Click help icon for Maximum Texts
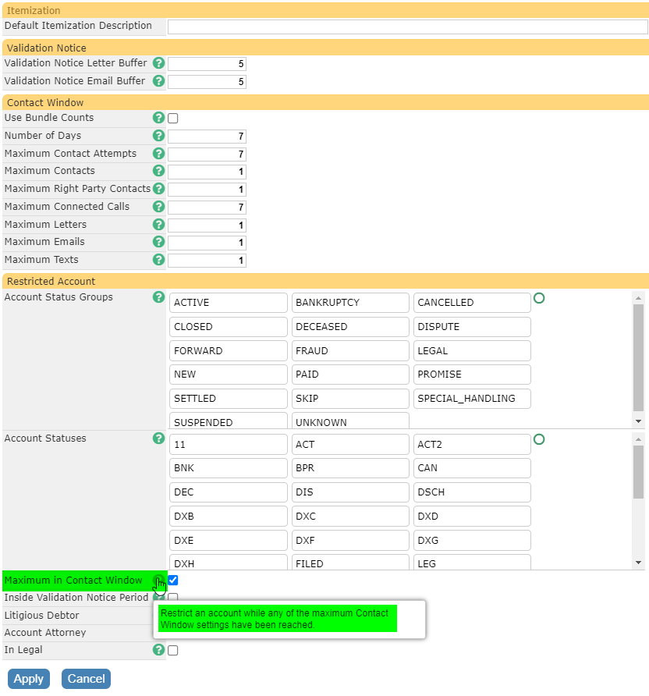Viewport: 649px width, 696px height. pyautogui.click(x=158, y=259)
